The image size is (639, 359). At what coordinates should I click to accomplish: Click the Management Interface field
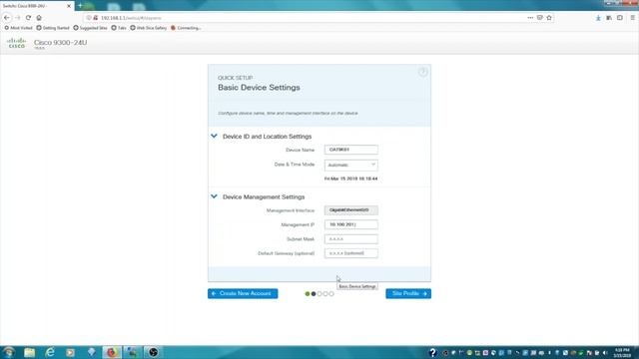tap(350, 210)
